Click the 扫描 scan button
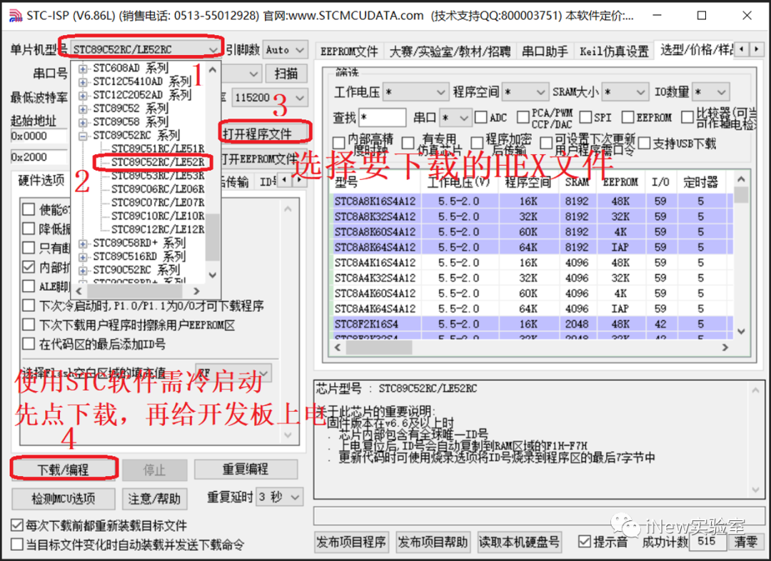This screenshot has width=771, height=561. pos(286,74)
